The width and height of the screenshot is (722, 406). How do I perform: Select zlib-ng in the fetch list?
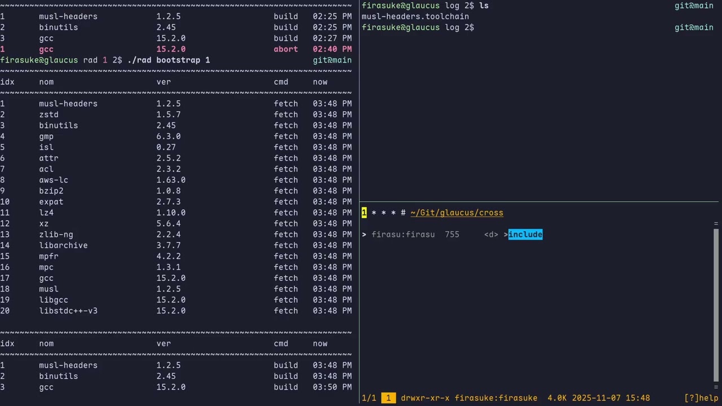coord(56,235)
